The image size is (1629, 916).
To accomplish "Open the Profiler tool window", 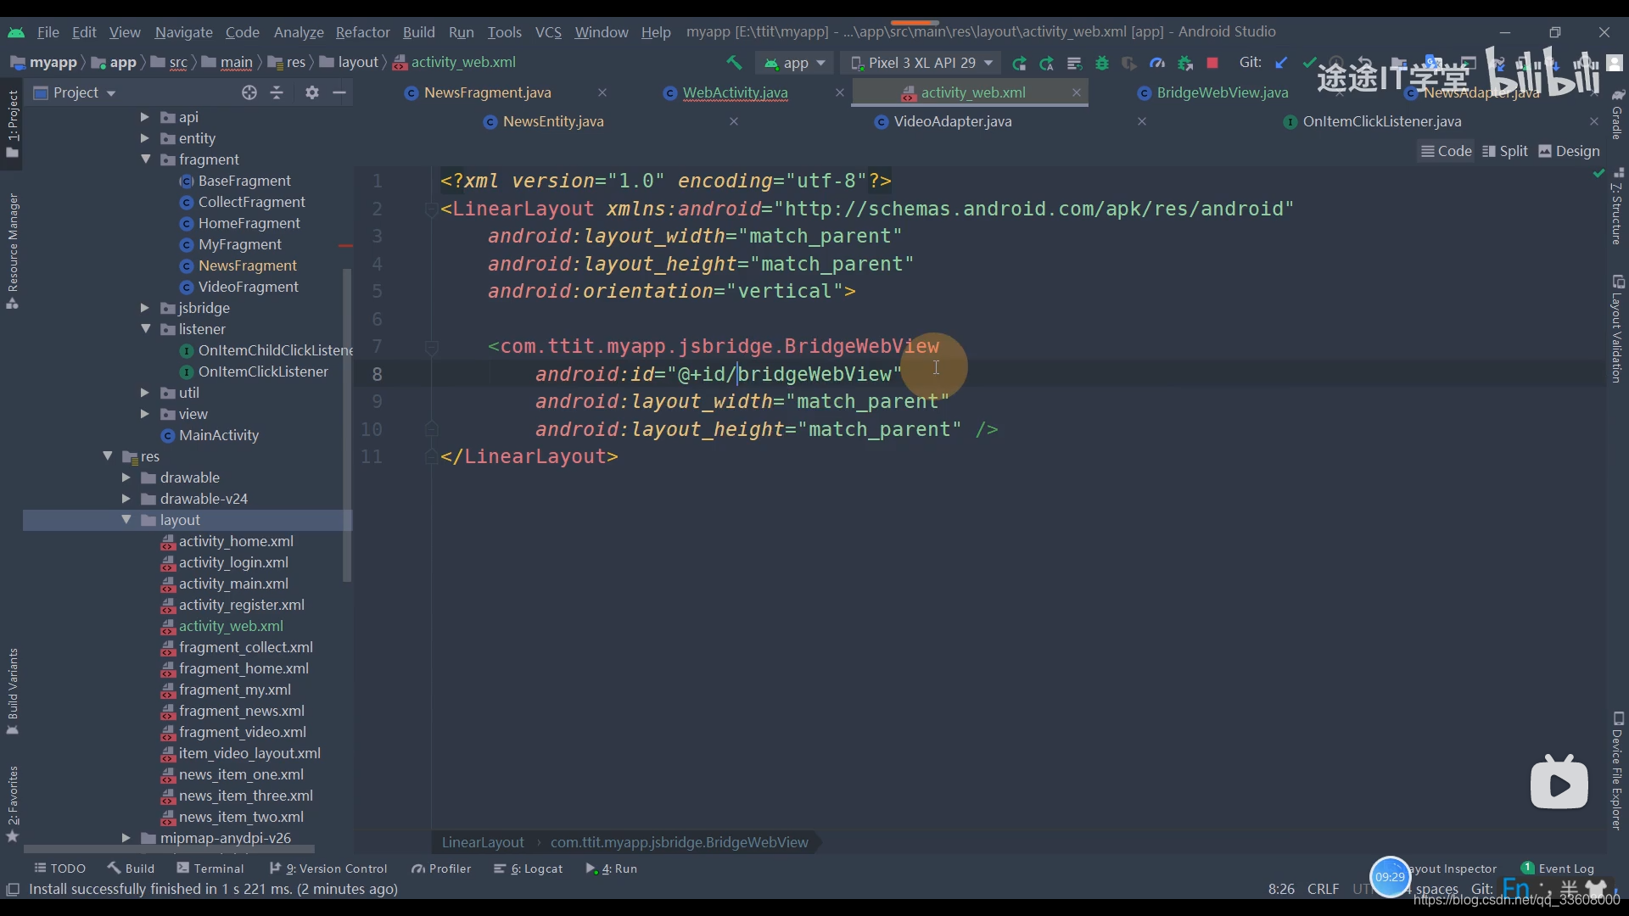I will [x=441, y=869].
